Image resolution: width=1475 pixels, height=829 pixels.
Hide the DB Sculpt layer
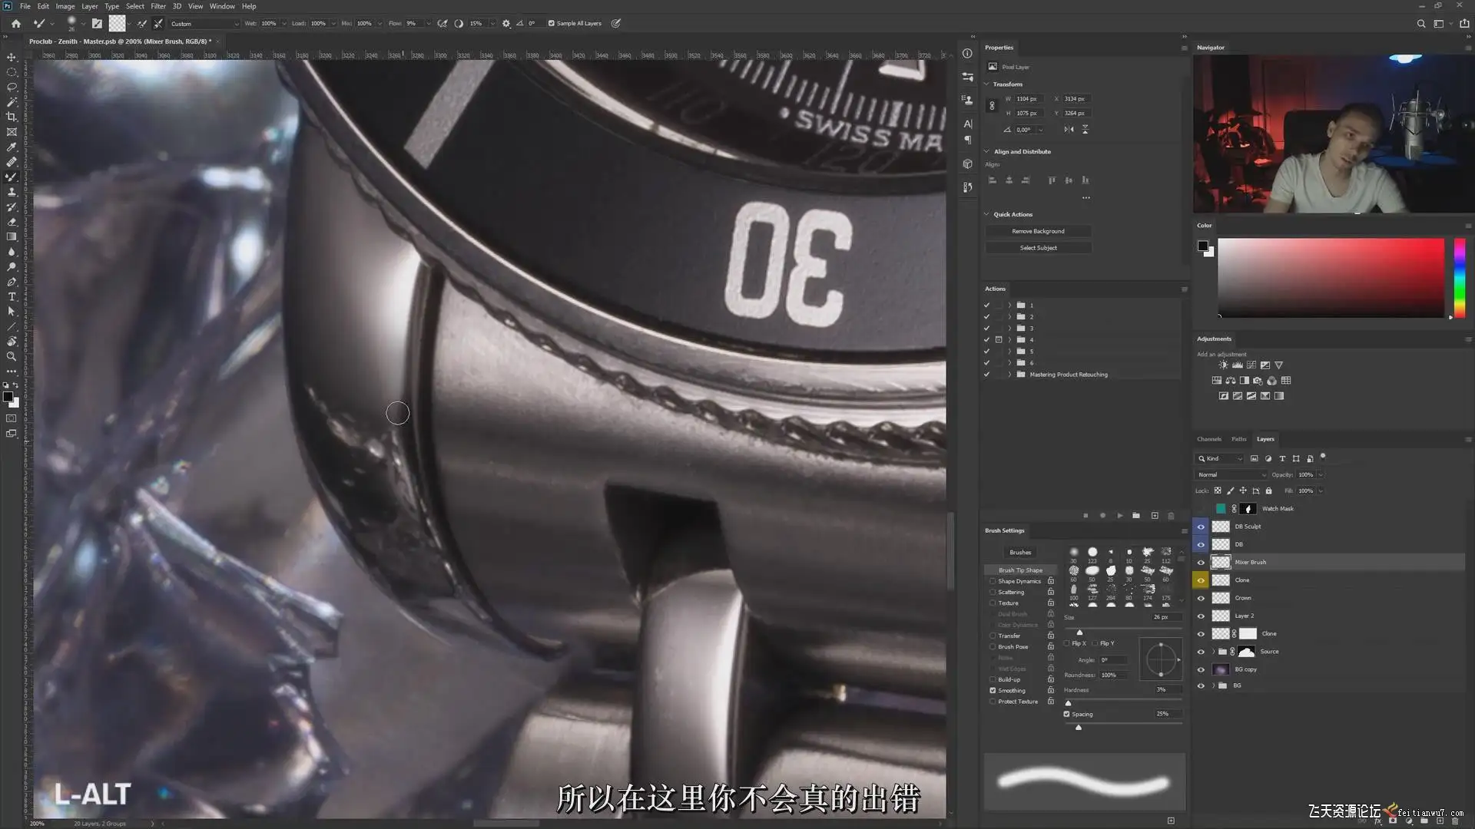[x=1201, y=527]
